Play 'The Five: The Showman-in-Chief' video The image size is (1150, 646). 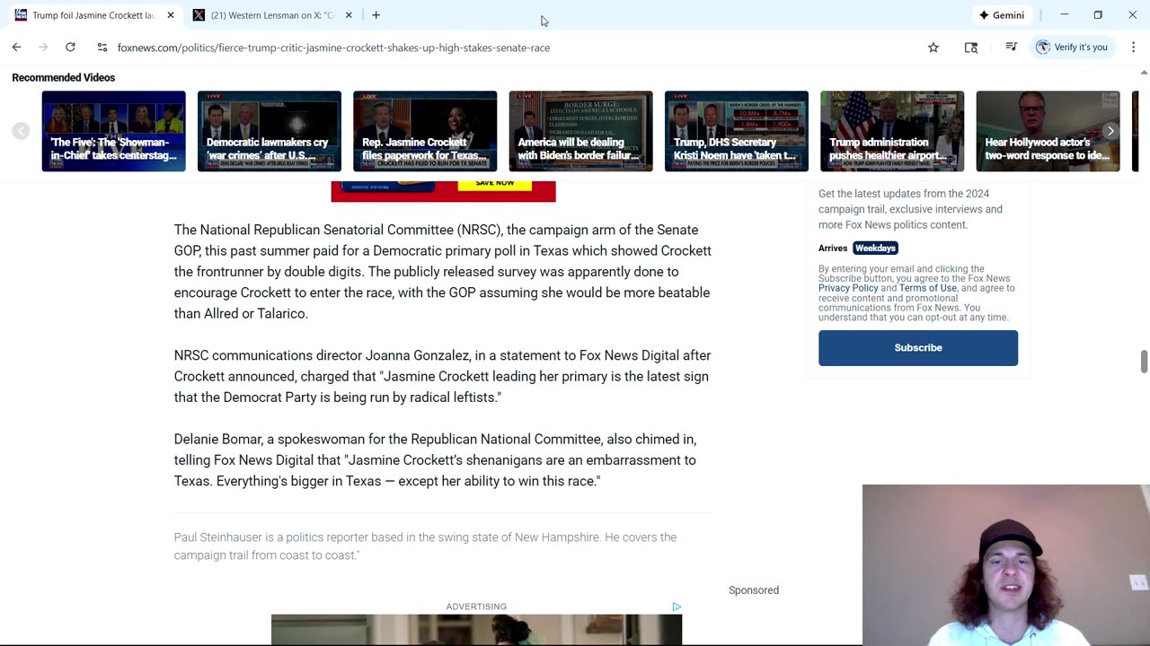(x=113, y=131)
